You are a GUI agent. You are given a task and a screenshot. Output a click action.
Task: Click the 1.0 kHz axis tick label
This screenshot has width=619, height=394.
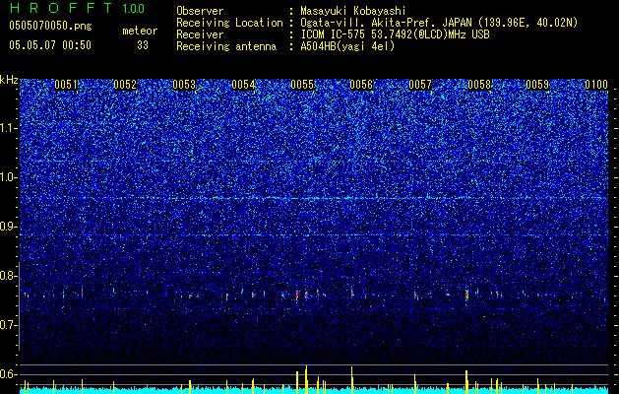9,177
